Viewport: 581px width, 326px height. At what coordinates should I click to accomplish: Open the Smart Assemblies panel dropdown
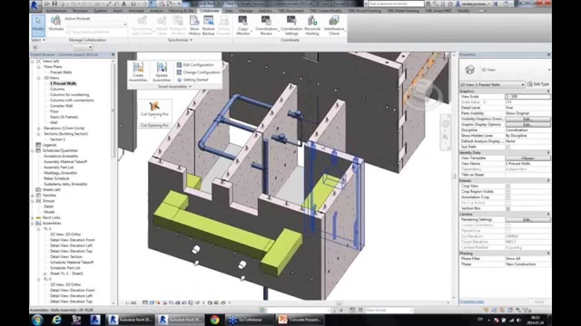pos(190,86)
